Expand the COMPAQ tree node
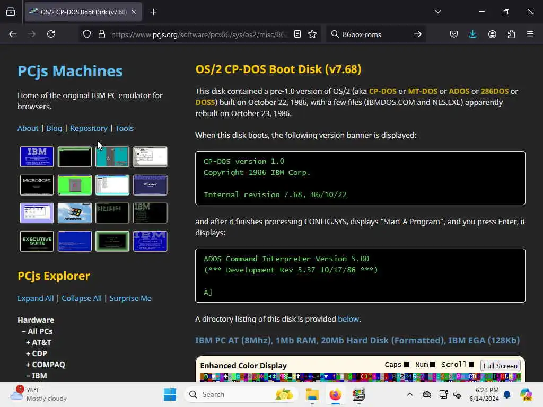 click(46, 365)
